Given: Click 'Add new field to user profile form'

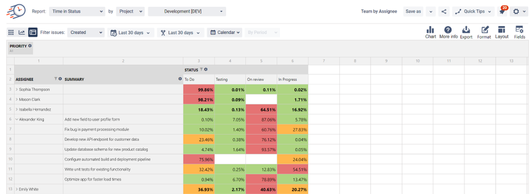Looking at the screenshot, I should click(92, 120).
